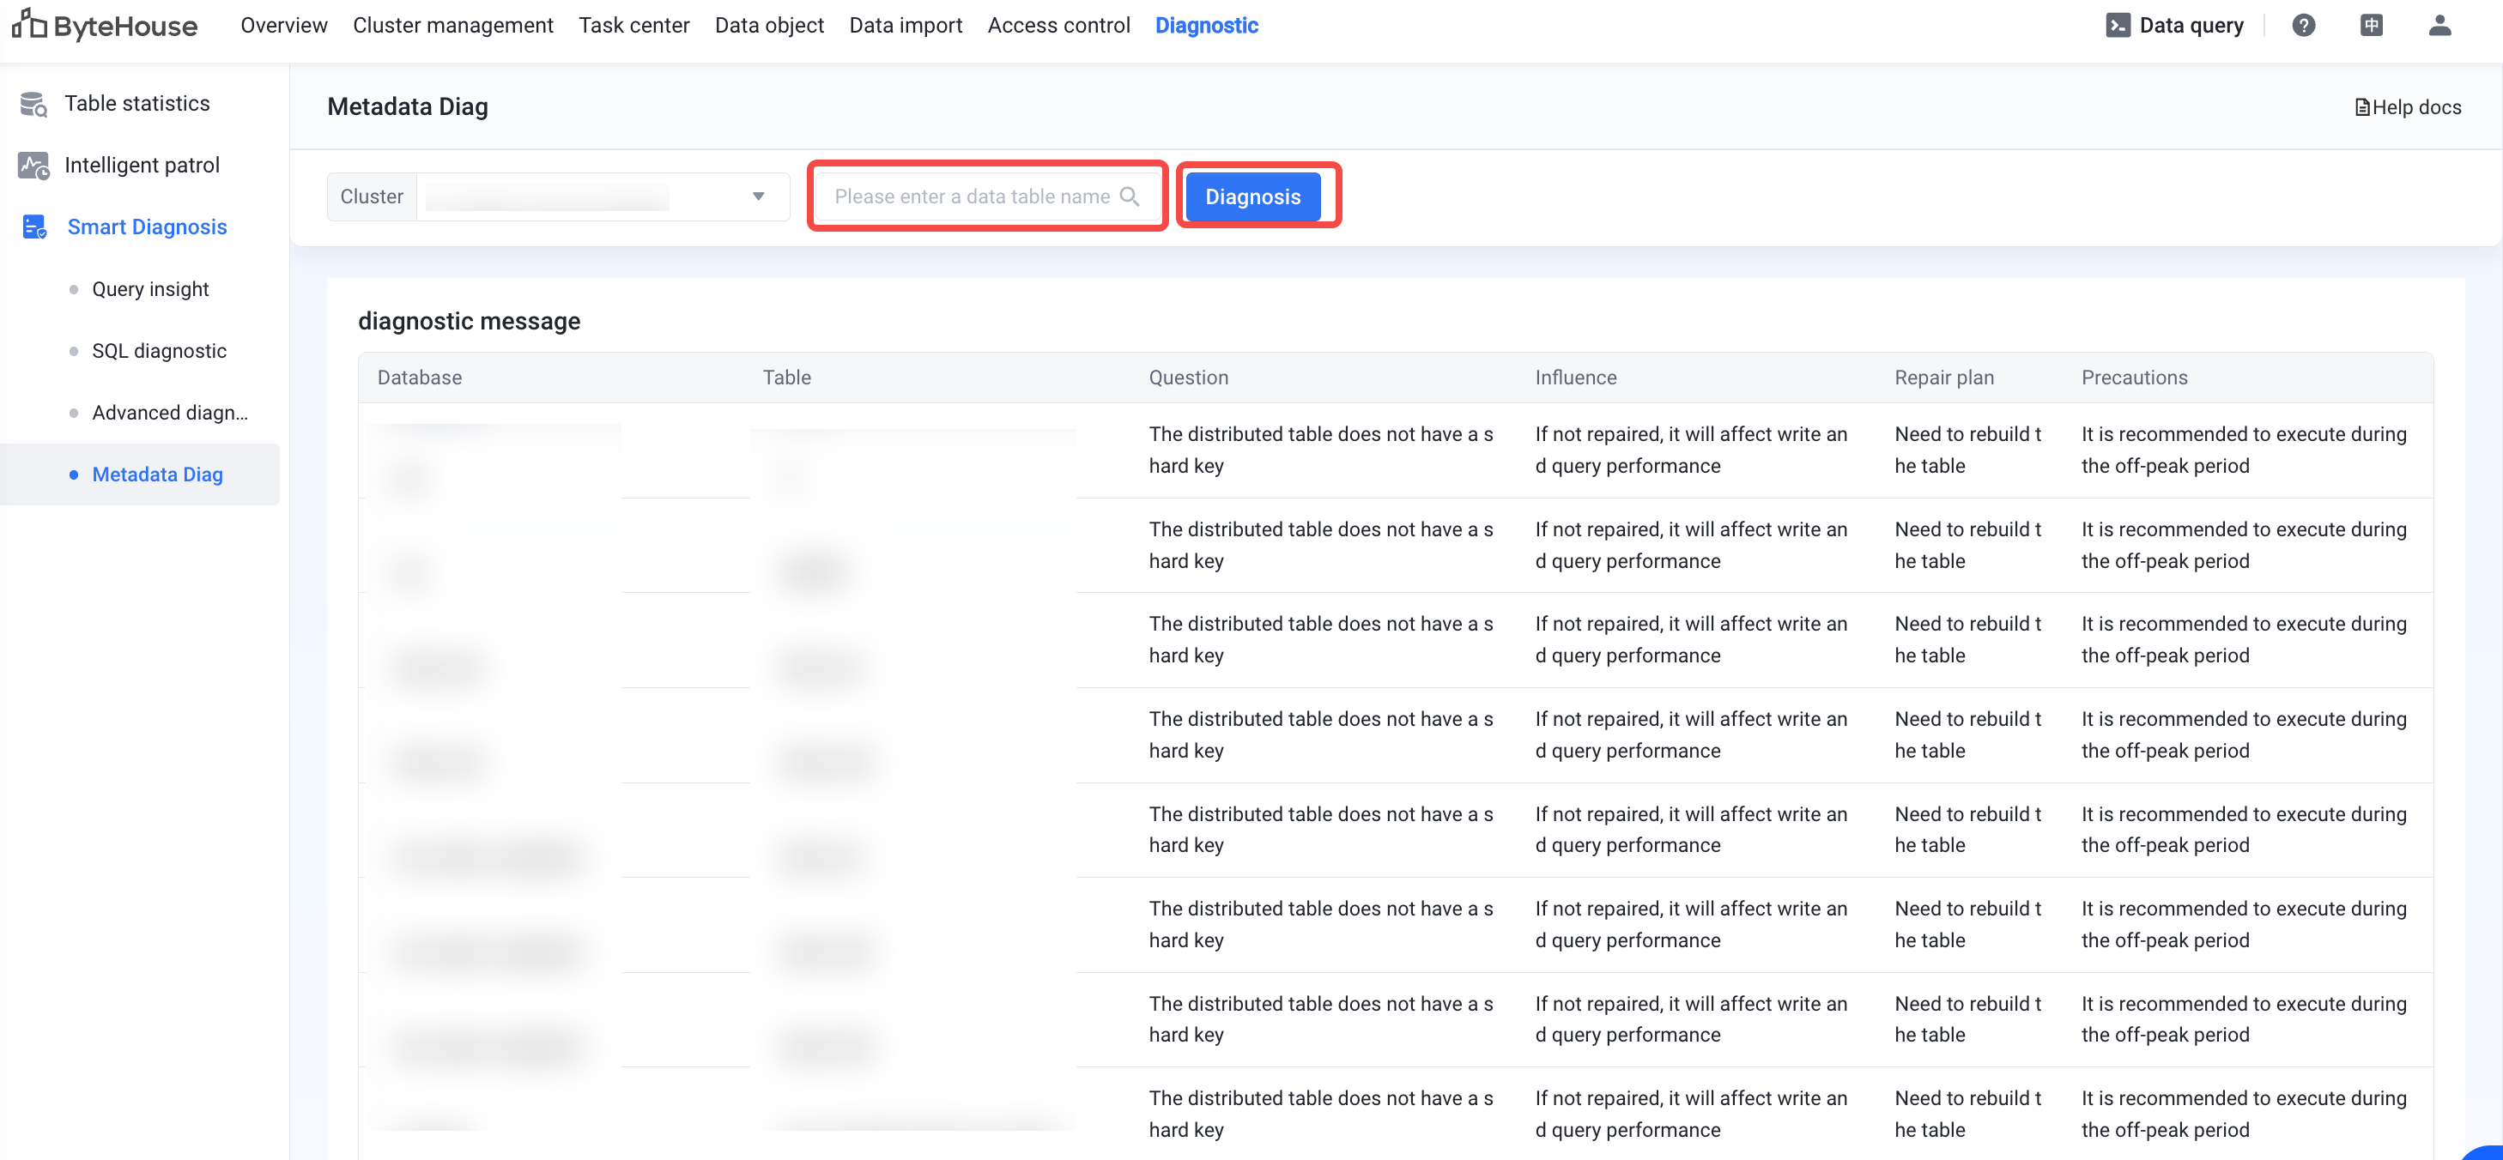Viewport: 2503px width, 1160px height.
Task: Open Advanced diagnosis sidebar item
Action: (169, 413)
